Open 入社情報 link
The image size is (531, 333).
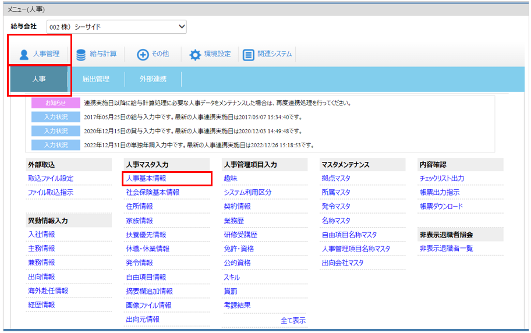(41, 235)
